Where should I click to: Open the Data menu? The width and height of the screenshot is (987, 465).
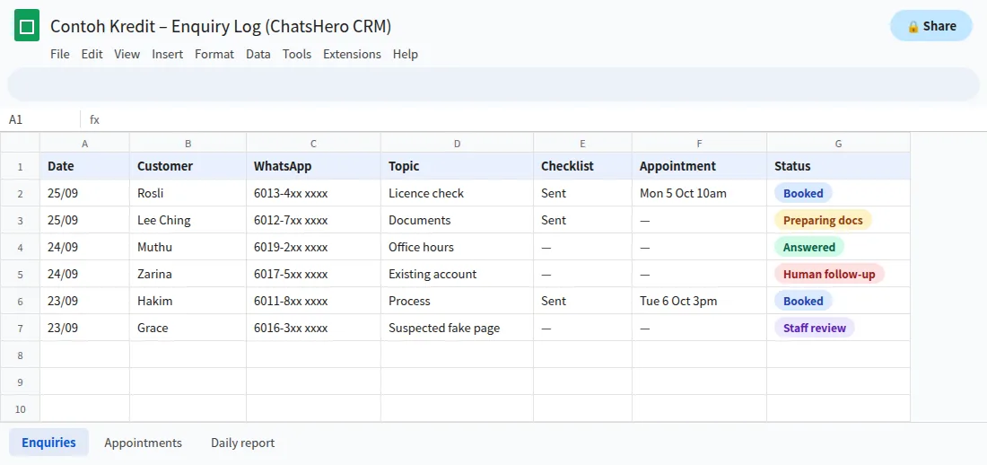click(x=258, y=54)
